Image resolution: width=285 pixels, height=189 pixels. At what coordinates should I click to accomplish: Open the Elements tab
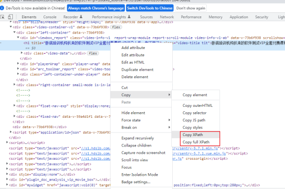(x=29, y=17)
